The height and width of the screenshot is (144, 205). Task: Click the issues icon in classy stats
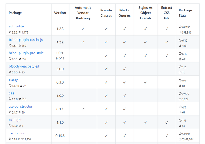(x=180, y=80)
